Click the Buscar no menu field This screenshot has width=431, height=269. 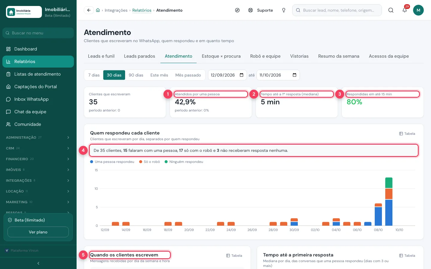38,33
